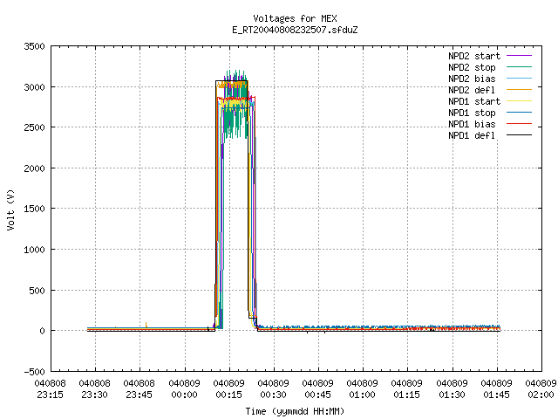The width and height of the screenshot is (558, 419).
Task: Click the chart title 'Voltages for MEX'
Action: (x=295, y=18)
